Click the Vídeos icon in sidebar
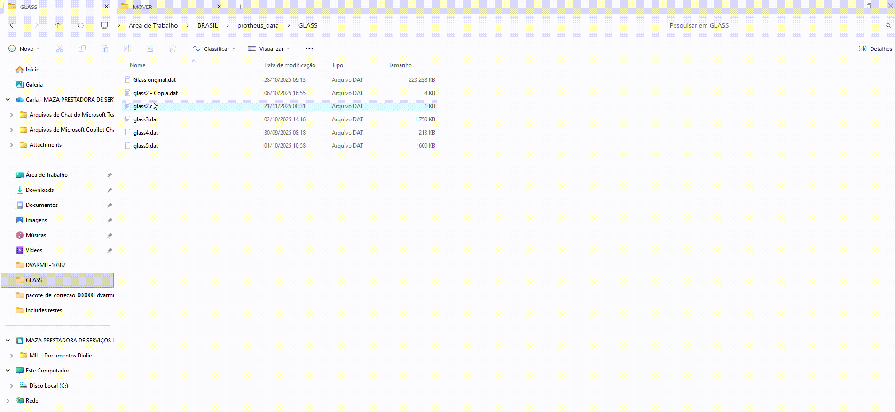This screenshot has width=895, height=412. pos(20,250)
